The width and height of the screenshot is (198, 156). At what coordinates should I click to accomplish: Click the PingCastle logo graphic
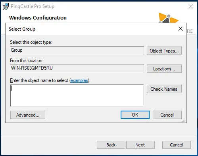click(x=169, y=18)
